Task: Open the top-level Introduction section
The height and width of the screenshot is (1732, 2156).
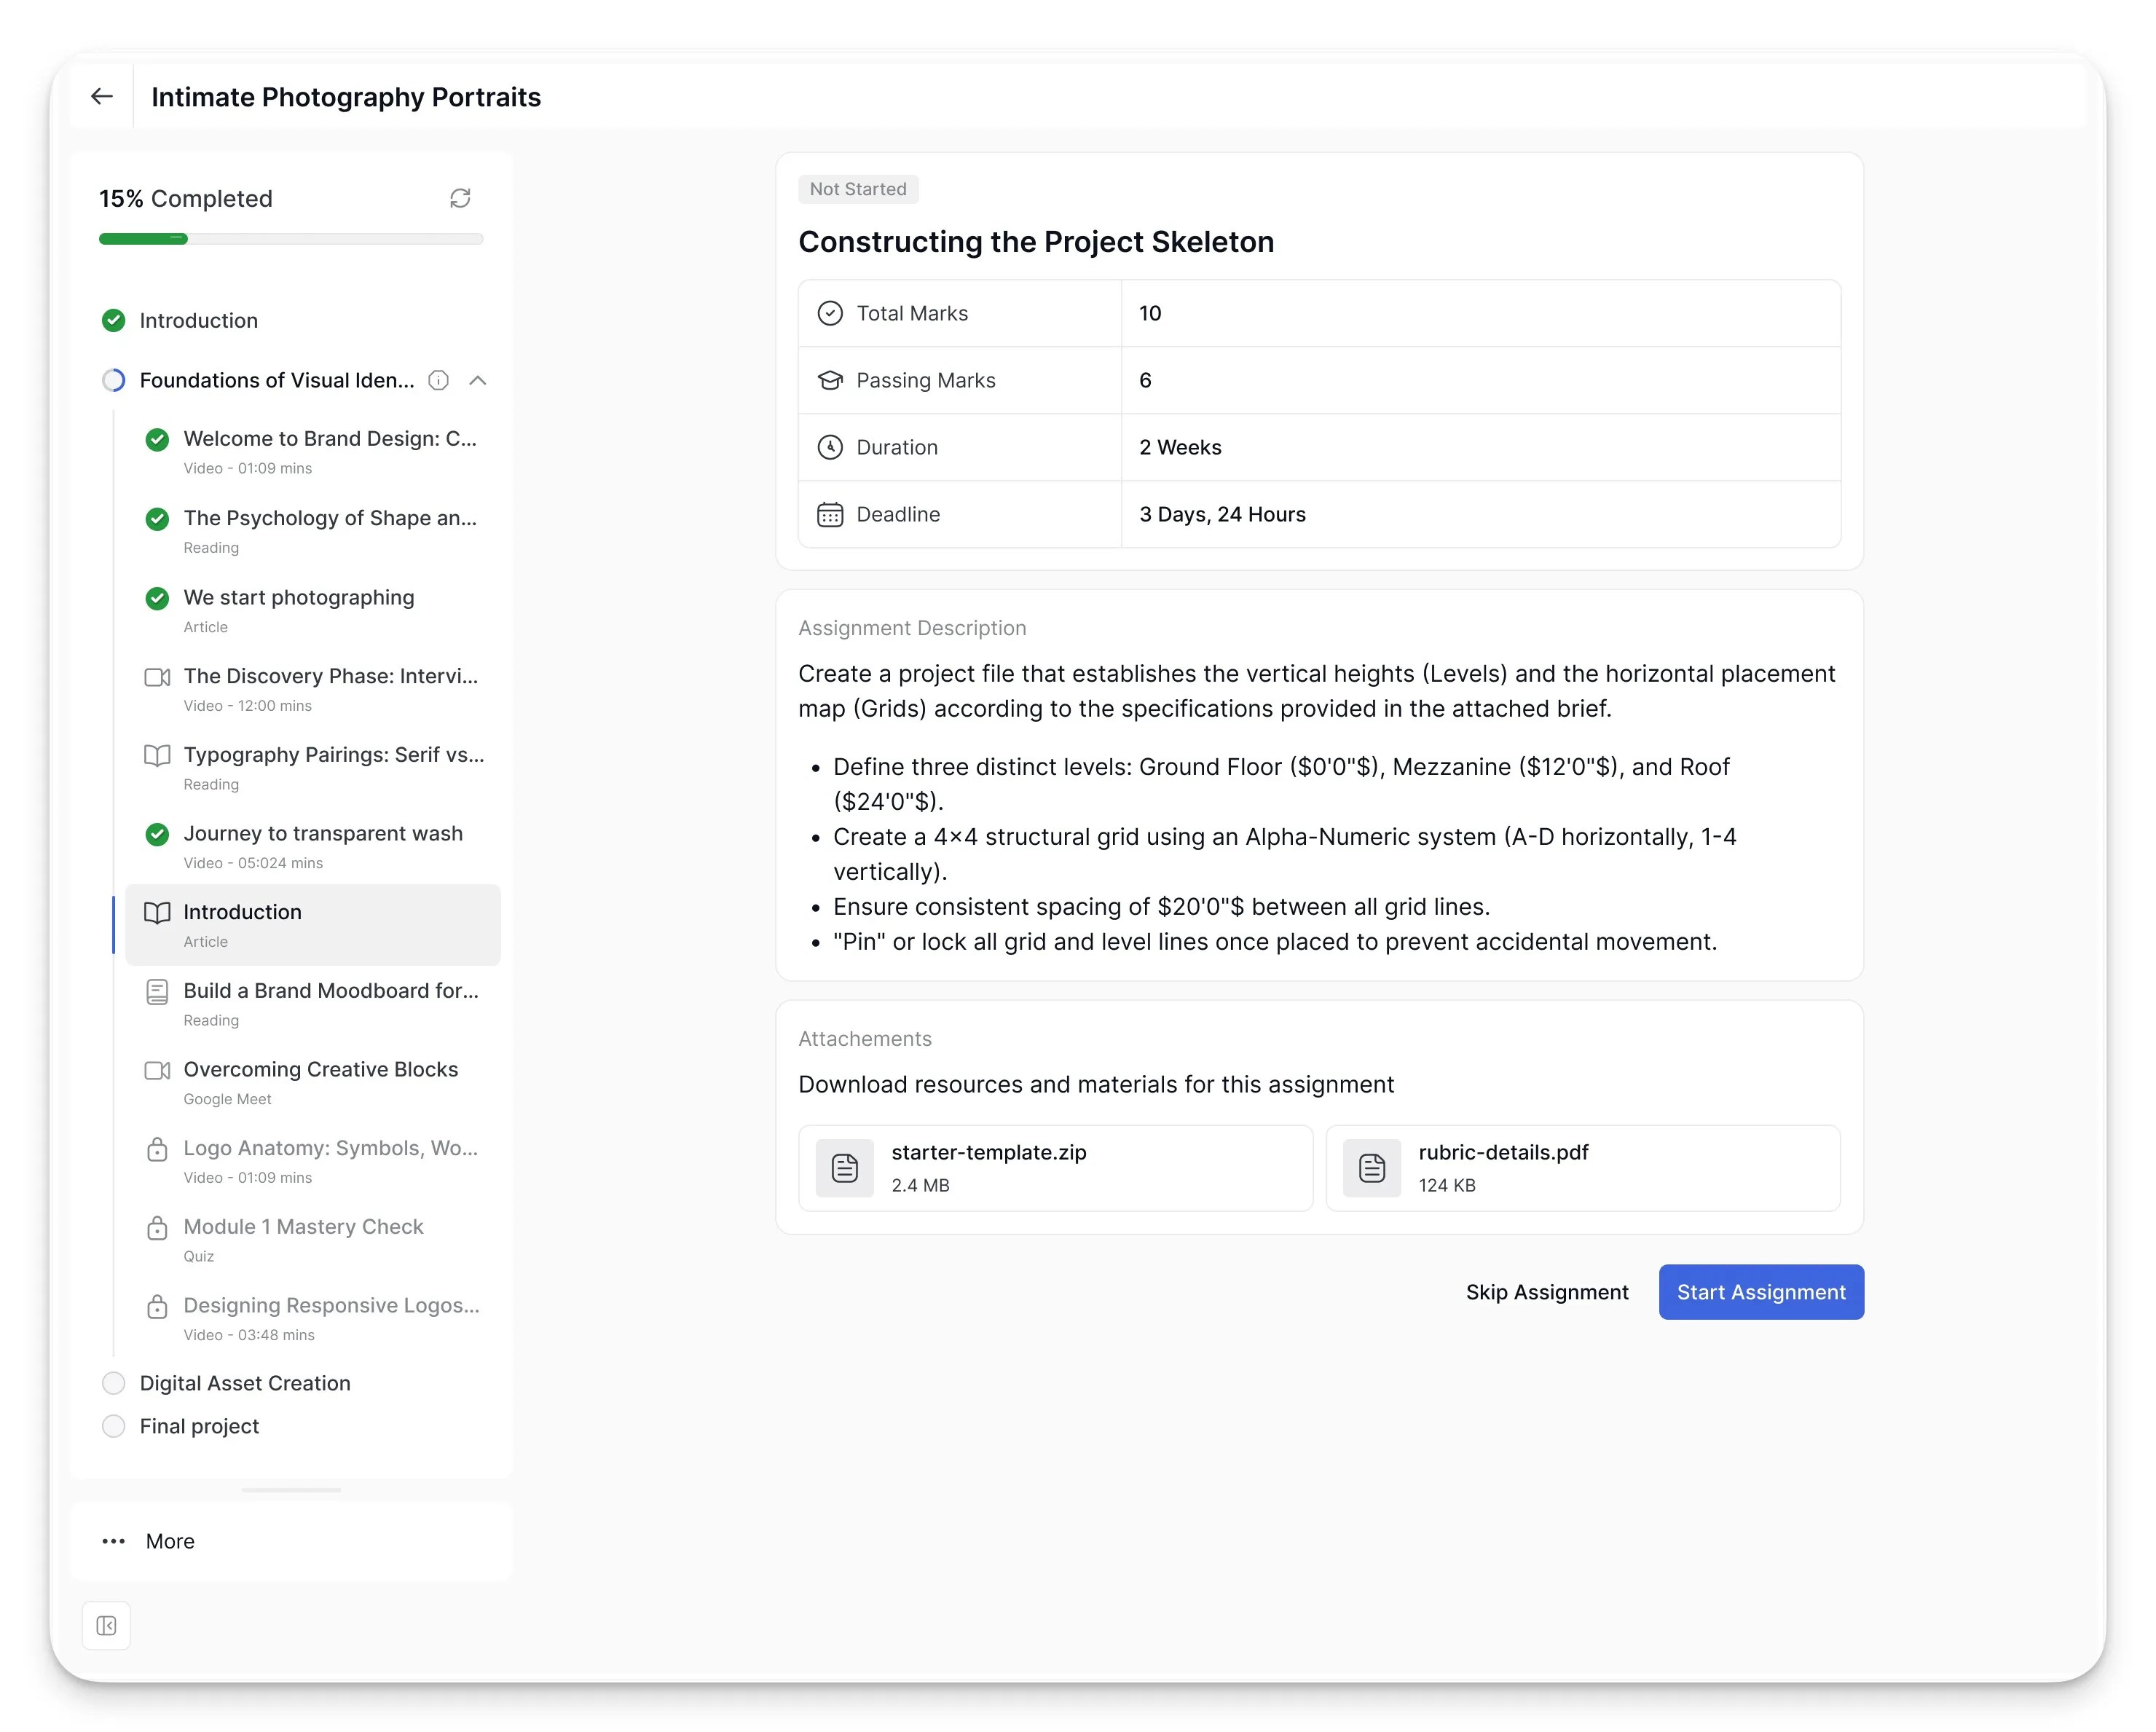Action: (x=199, y=320)
